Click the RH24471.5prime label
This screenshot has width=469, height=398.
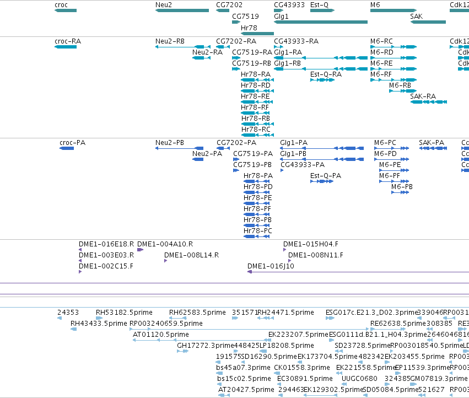[285, 313]
